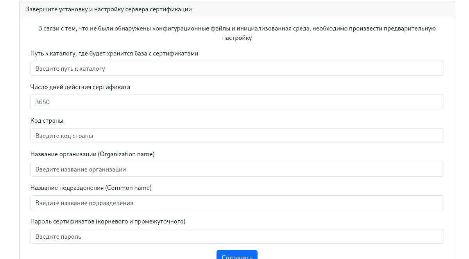The image size is (469, 259).
Task: Click the introductory instruction paragraph text
Action: pyautogui.click(x=237, y=33)
